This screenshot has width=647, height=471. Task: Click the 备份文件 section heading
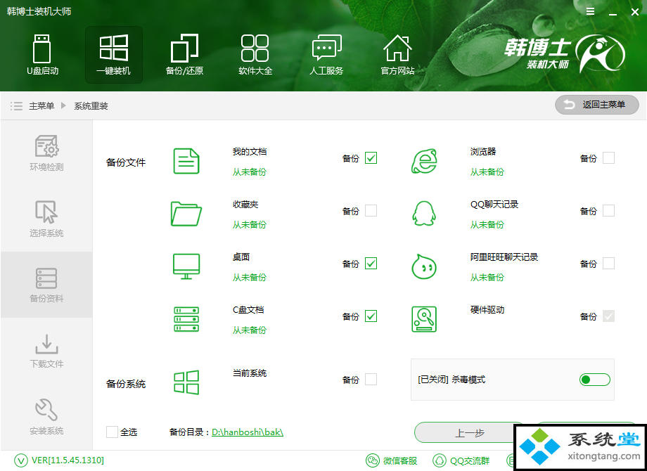pyautogui.click(x=126, y=162)
